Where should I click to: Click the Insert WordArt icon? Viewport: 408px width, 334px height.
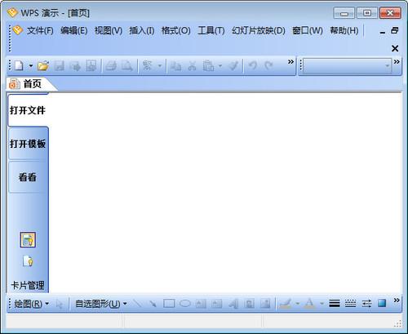click(233, 304)
